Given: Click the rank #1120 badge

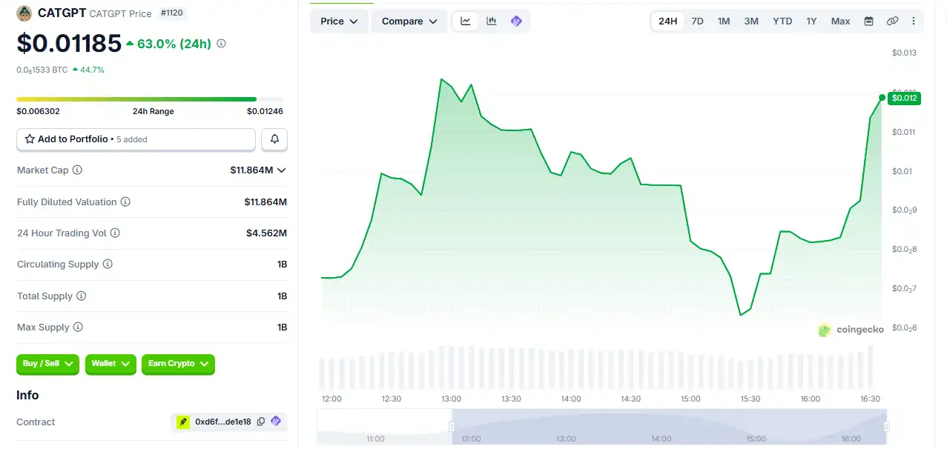Looking at the screenshot, I should 172,13.
